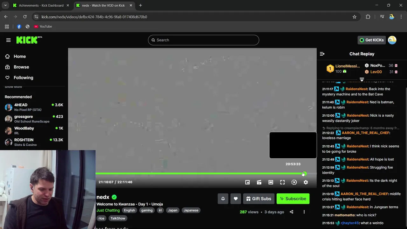Open video player settings gear
This screenshot has width=407, height=229.
pos(306,182)
